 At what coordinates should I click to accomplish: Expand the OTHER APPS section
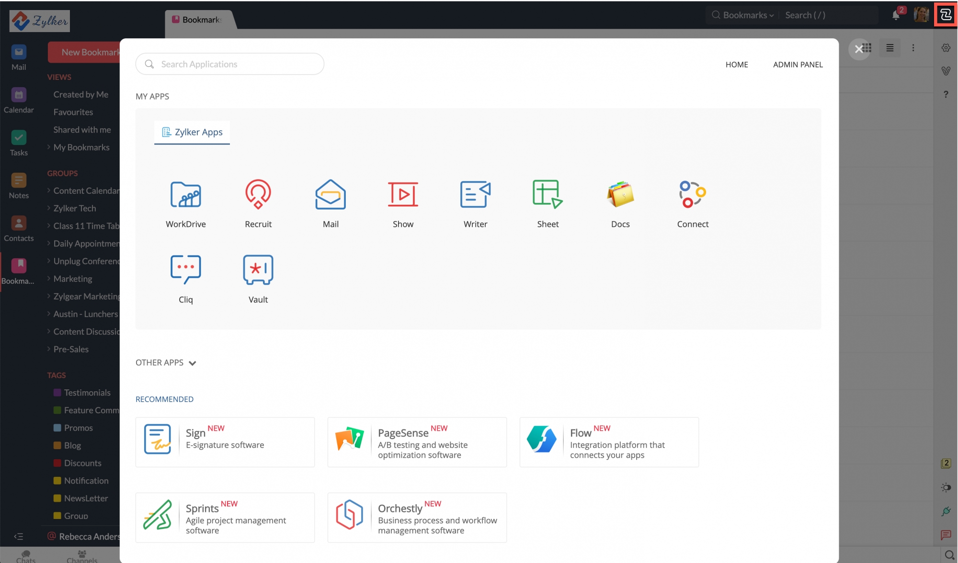point(193,363)
